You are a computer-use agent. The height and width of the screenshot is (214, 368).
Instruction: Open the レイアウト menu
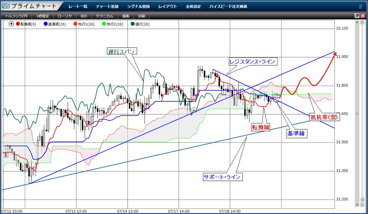pyautogui.click(x=168, y=6)
